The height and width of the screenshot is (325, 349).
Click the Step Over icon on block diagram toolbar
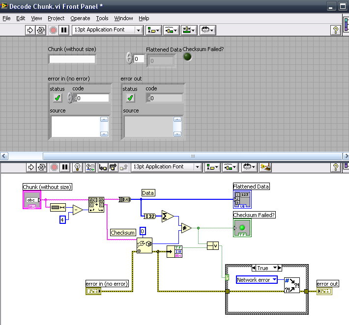pos(114,167)
